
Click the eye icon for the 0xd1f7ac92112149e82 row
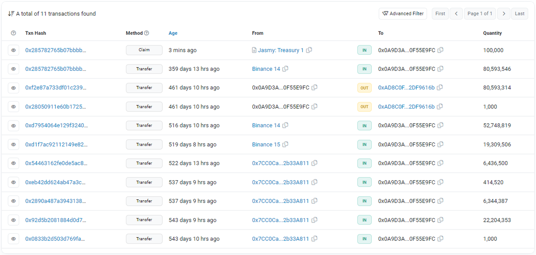tap(13, 145)
